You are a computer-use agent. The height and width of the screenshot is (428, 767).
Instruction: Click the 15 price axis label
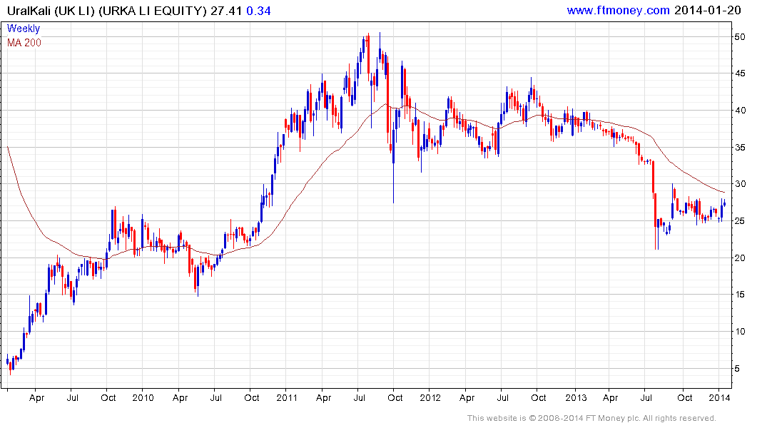[x=740, y=295]
